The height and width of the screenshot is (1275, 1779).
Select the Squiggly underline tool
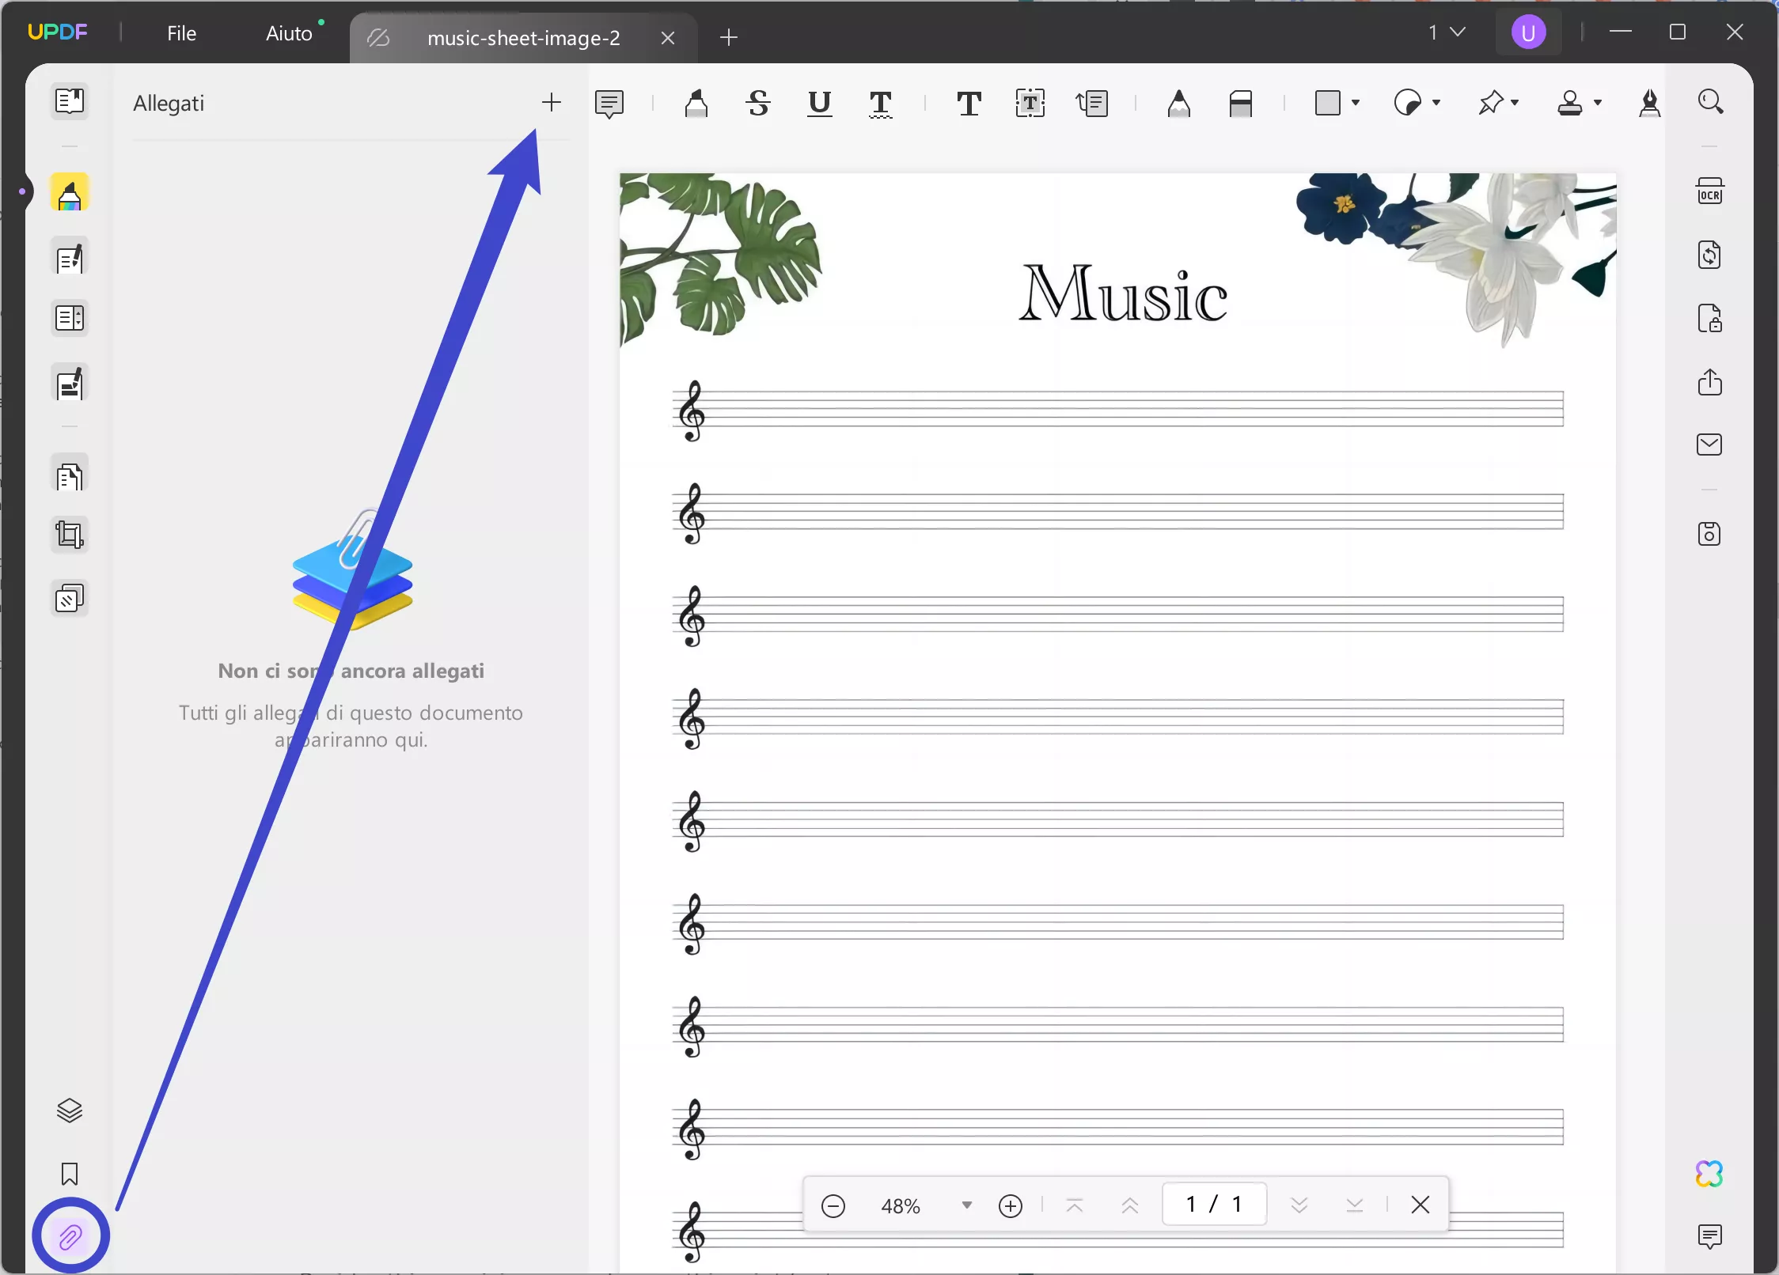pyautogui.click(x=881, y=104)
